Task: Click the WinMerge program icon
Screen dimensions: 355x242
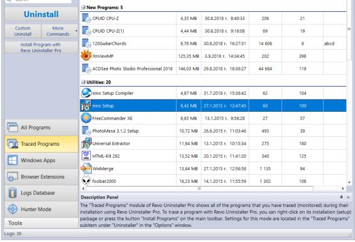Action: pos(86,168)
